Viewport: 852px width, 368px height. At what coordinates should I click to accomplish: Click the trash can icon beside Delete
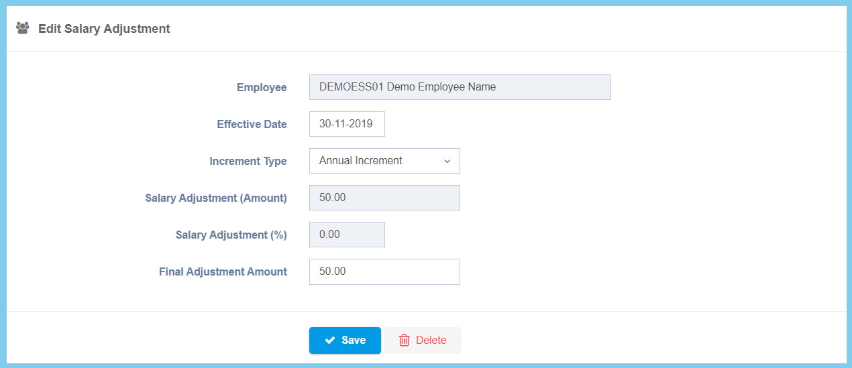point(405,341)
